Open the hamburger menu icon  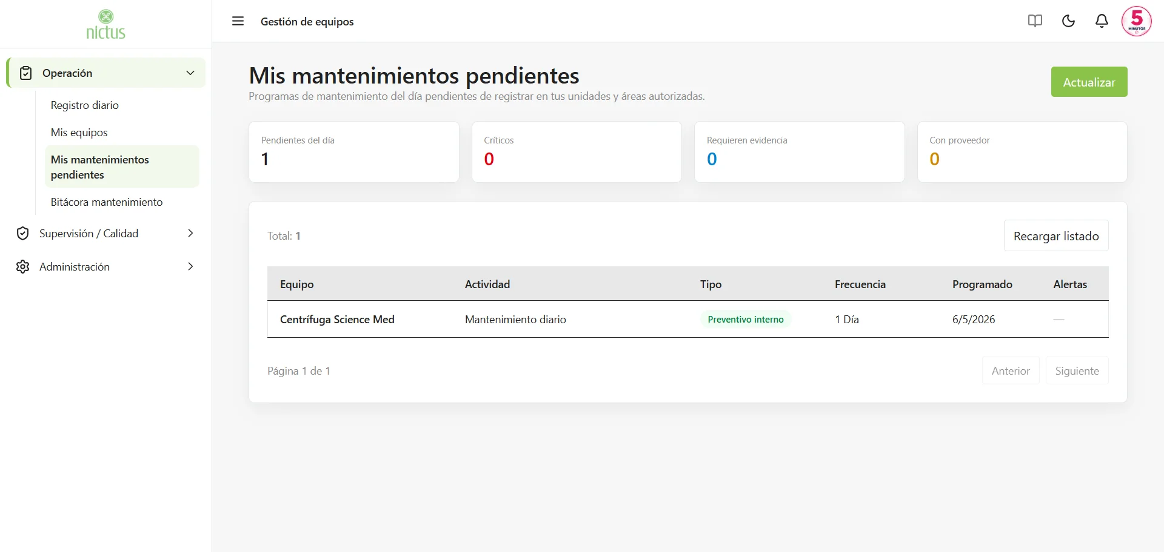tap(238, 21)
